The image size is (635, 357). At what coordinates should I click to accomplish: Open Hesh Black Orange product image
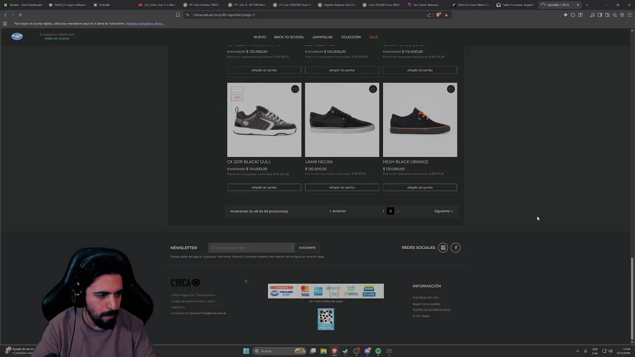point(420,119)
